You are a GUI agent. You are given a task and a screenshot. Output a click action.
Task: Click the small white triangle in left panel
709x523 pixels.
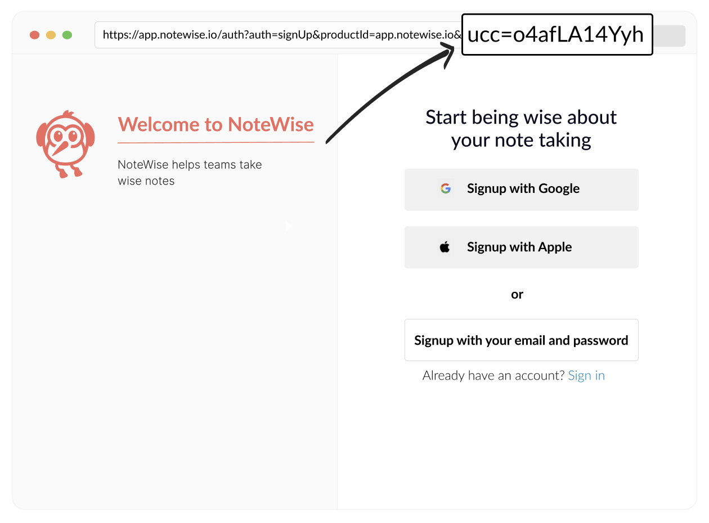pos(288,227)
